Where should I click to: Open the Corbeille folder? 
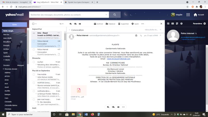(x=7, y=56)
